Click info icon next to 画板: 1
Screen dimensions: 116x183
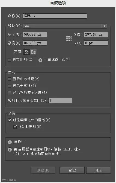point(10,142)
